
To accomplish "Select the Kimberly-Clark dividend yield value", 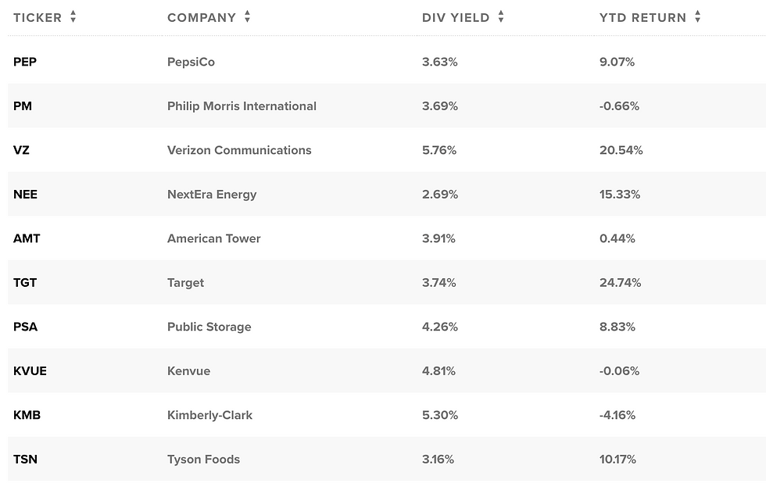I will pos(440,415).
